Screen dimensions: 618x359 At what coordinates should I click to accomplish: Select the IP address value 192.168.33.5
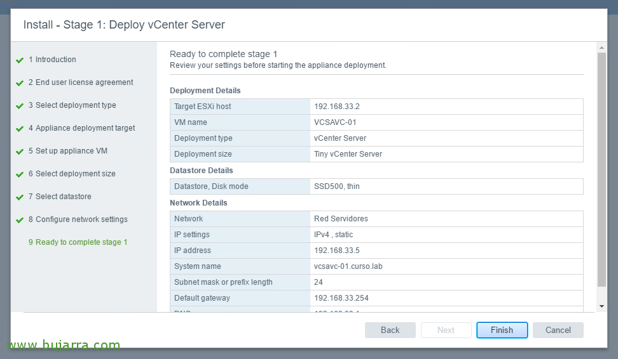(336, 251)
